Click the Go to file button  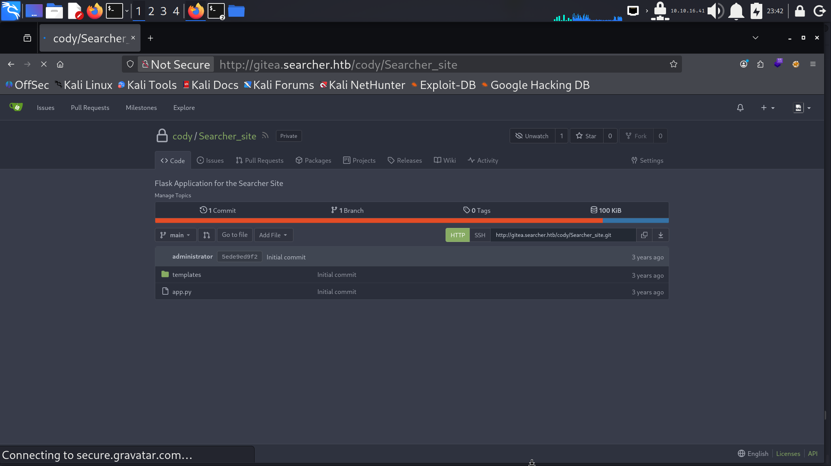tap(234, 235)
